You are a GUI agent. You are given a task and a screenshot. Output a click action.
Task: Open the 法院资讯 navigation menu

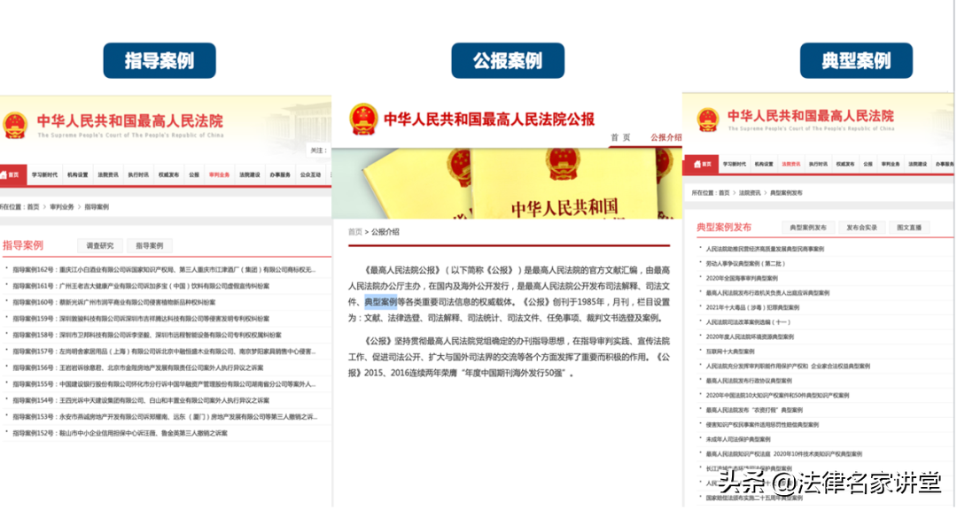[791, 163]
